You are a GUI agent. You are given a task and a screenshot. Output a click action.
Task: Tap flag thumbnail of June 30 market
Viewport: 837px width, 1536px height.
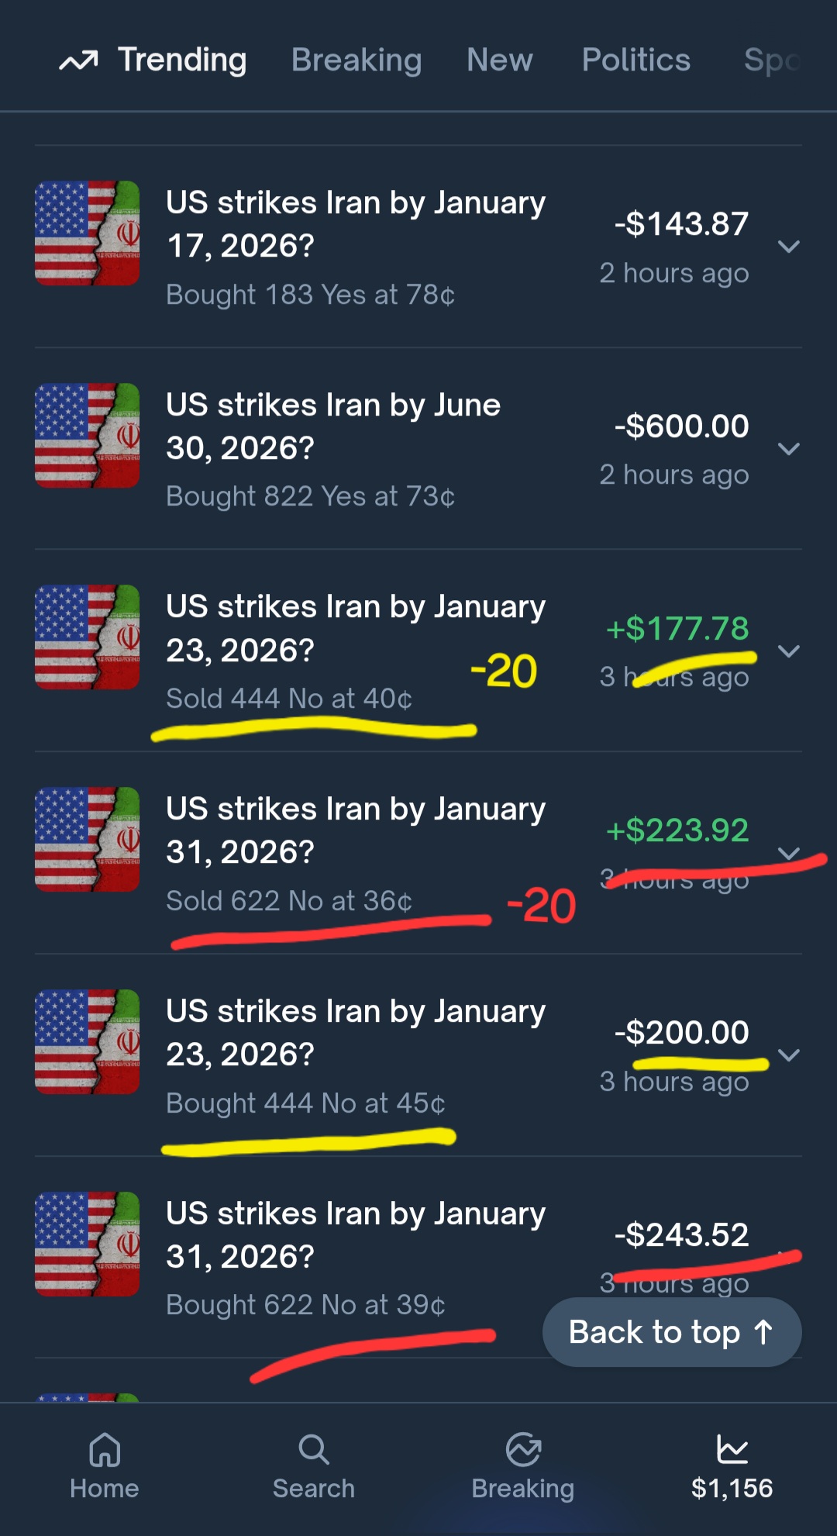pyautogui.click(x=88, y=436)
